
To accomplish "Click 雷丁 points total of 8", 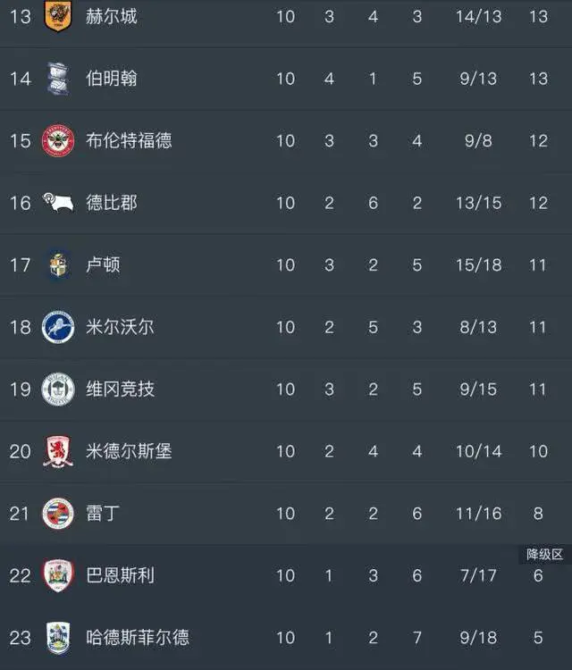I will tap(538, 514).
